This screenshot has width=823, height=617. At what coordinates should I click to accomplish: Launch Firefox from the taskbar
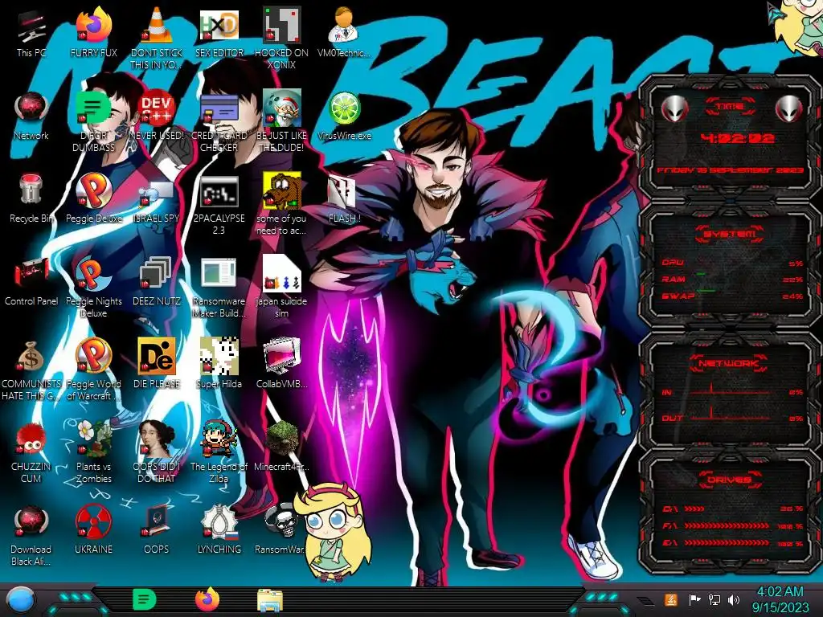point(207,599)
